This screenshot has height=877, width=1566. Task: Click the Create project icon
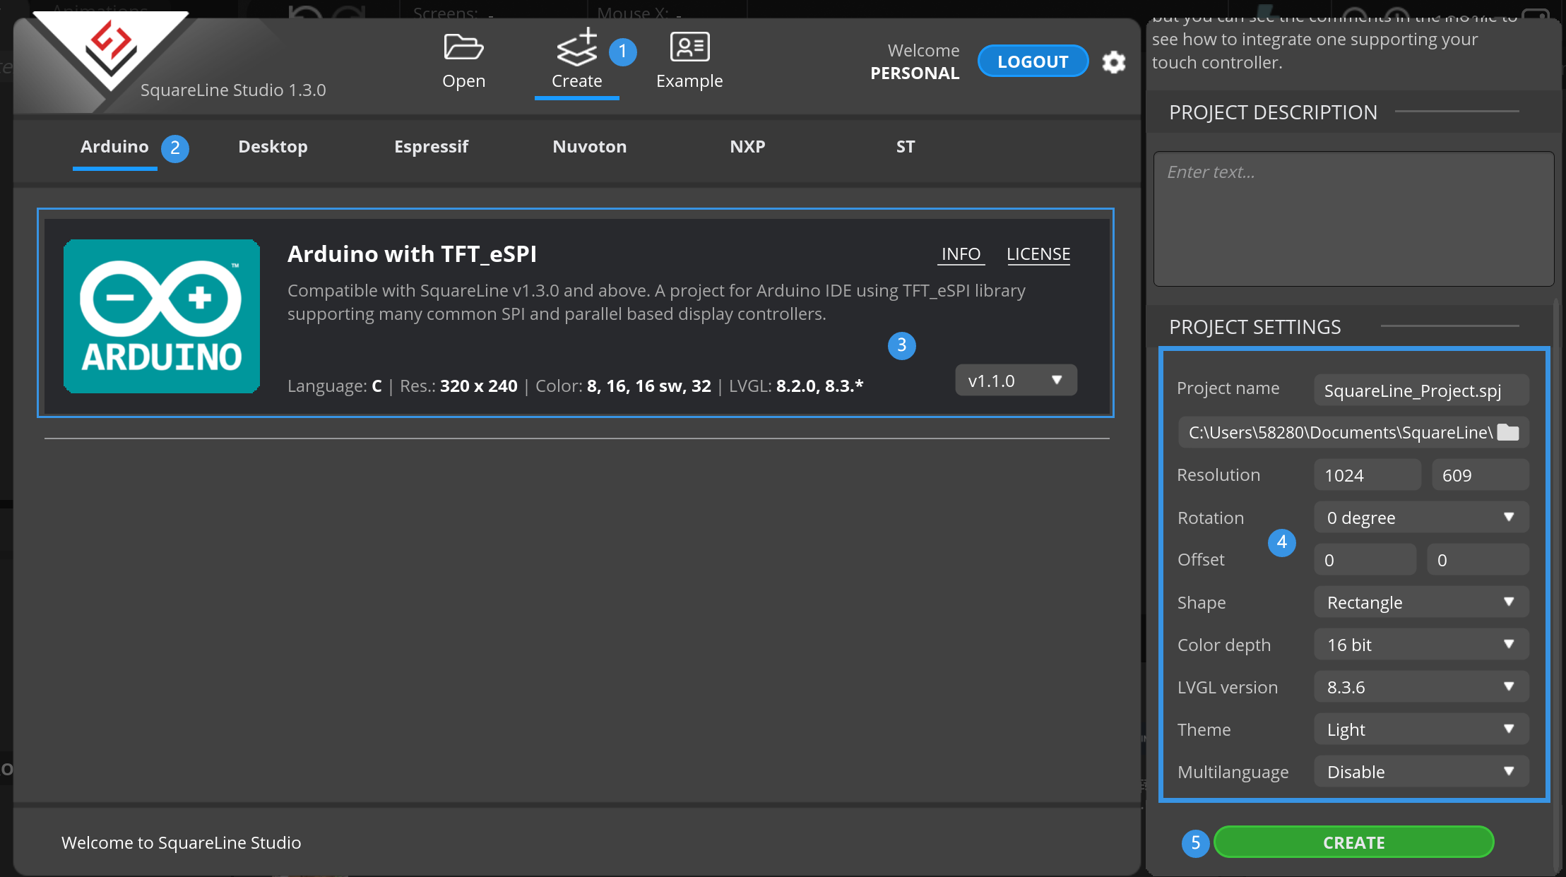[577, 47]
